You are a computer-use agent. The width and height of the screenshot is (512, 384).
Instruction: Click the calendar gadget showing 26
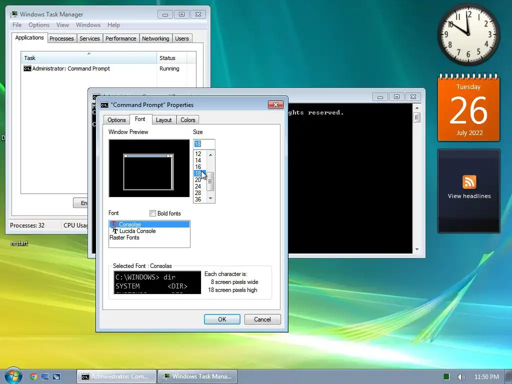tap(468, 108)
